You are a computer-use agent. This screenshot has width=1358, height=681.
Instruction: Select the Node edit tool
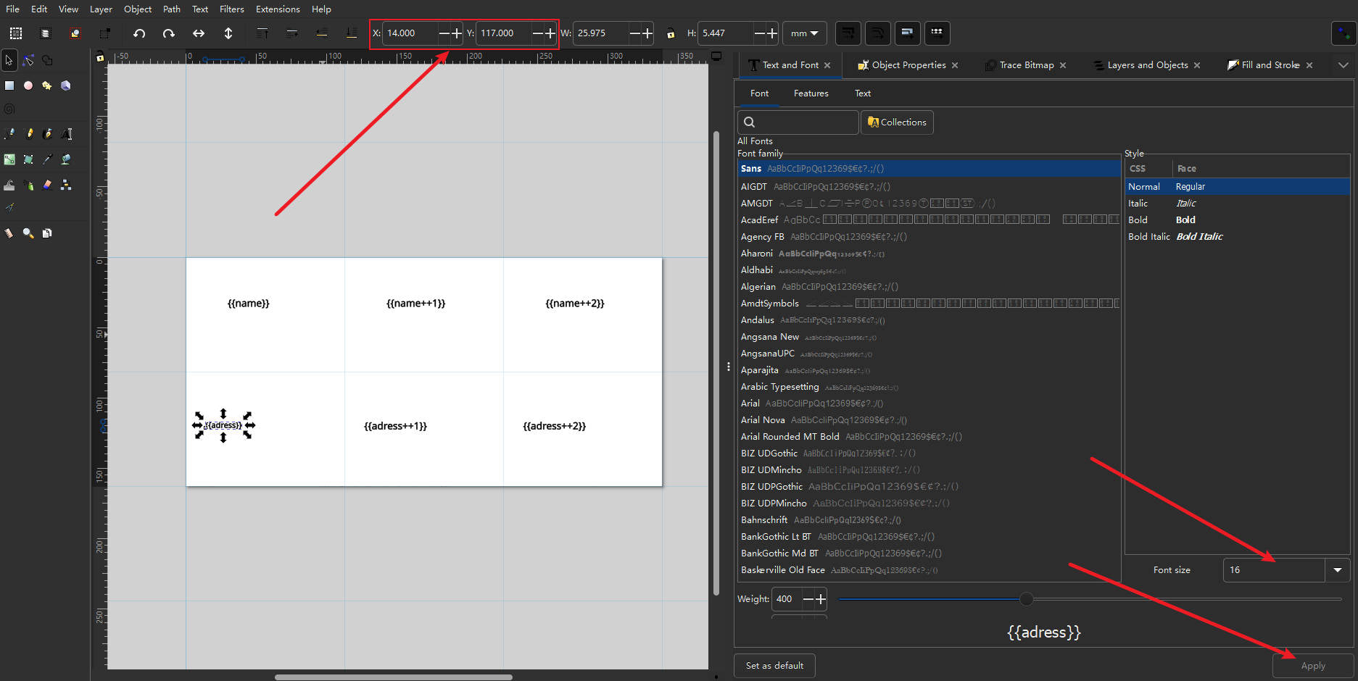(28, 60)
